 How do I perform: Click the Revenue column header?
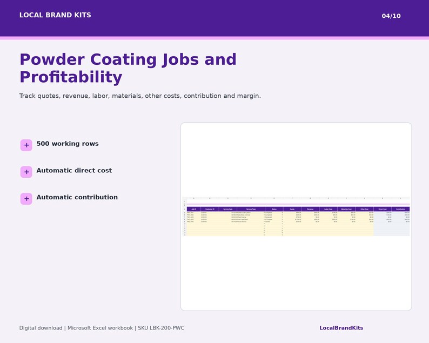pos(310,209)
